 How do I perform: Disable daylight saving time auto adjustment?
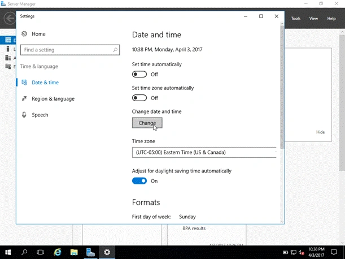139,181
